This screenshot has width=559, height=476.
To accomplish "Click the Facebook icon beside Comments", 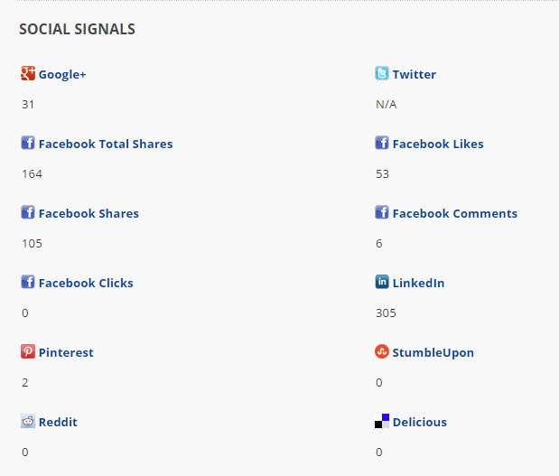I will pyautogui.click(x=382, y=213).
